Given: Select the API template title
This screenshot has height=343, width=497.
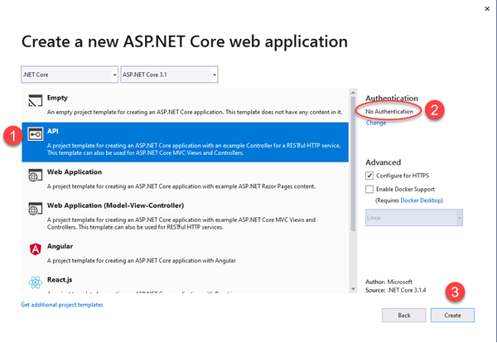Looking at the screenshot, I should pos(53,131).
